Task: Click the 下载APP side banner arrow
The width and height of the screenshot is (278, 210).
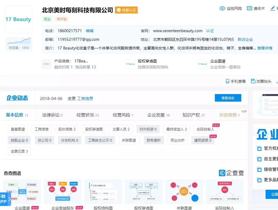Action: click(9, 199)
